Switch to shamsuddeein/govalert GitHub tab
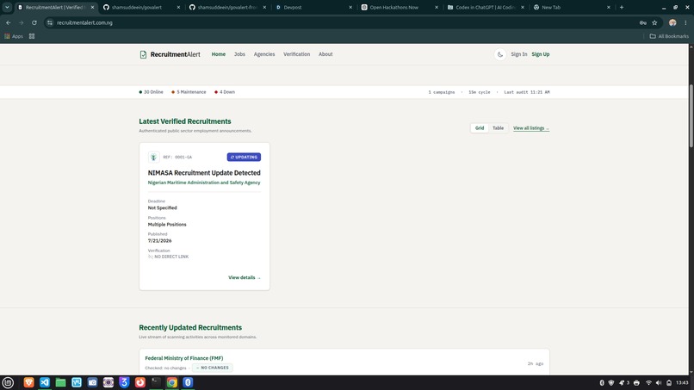 140,7
